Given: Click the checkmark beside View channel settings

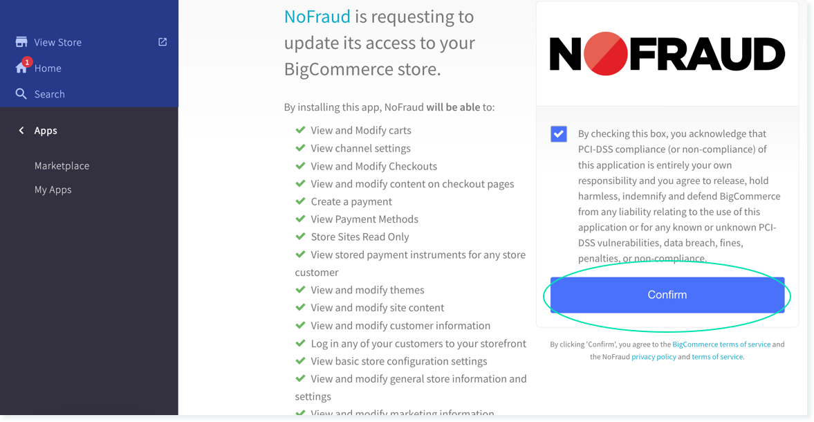Looking at the screenshot, I should tap(301, 148).
